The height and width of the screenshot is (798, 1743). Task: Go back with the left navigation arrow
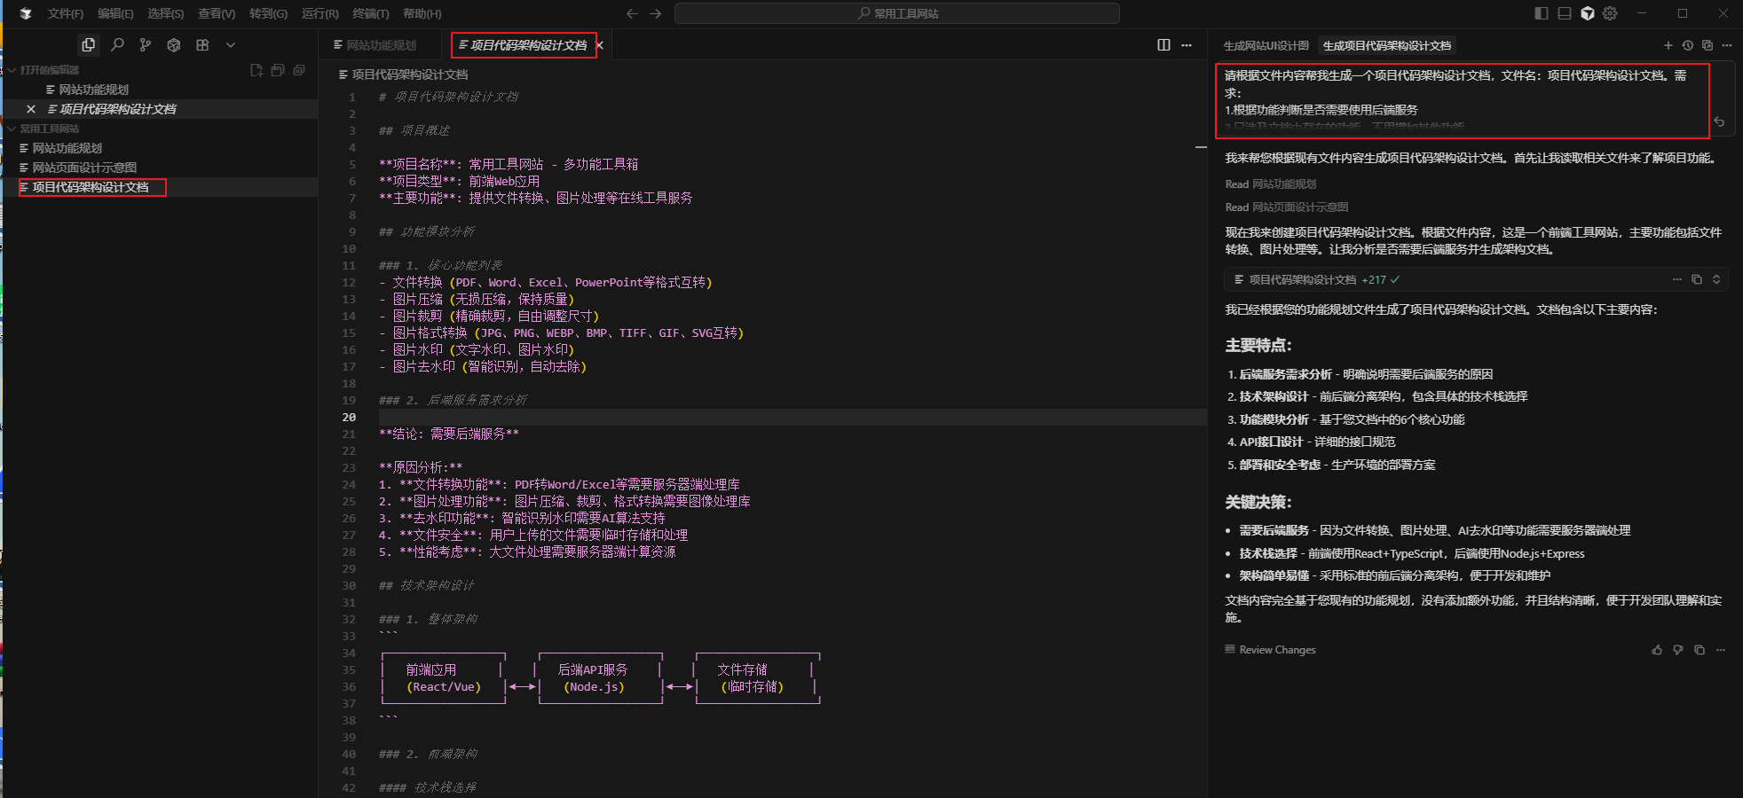point(632,13)
